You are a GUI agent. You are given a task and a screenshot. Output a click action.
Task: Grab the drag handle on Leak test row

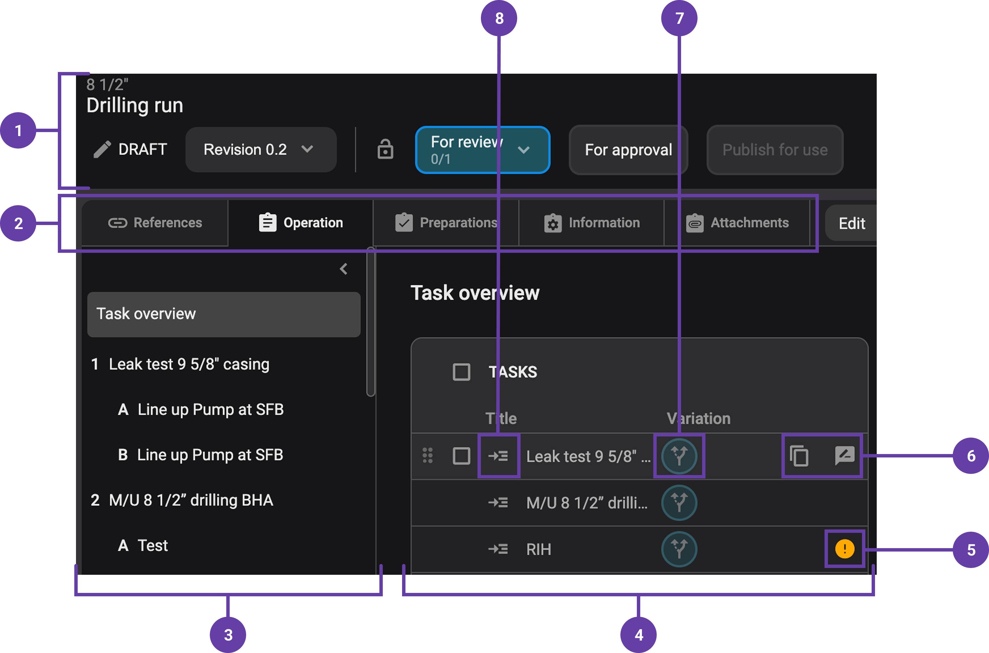point(427,456)
